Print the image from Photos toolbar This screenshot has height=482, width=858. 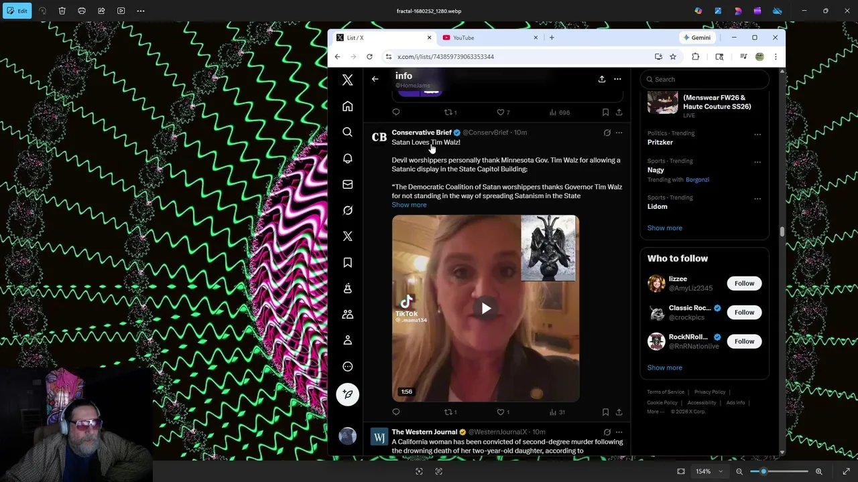click(x=82, y=11)
